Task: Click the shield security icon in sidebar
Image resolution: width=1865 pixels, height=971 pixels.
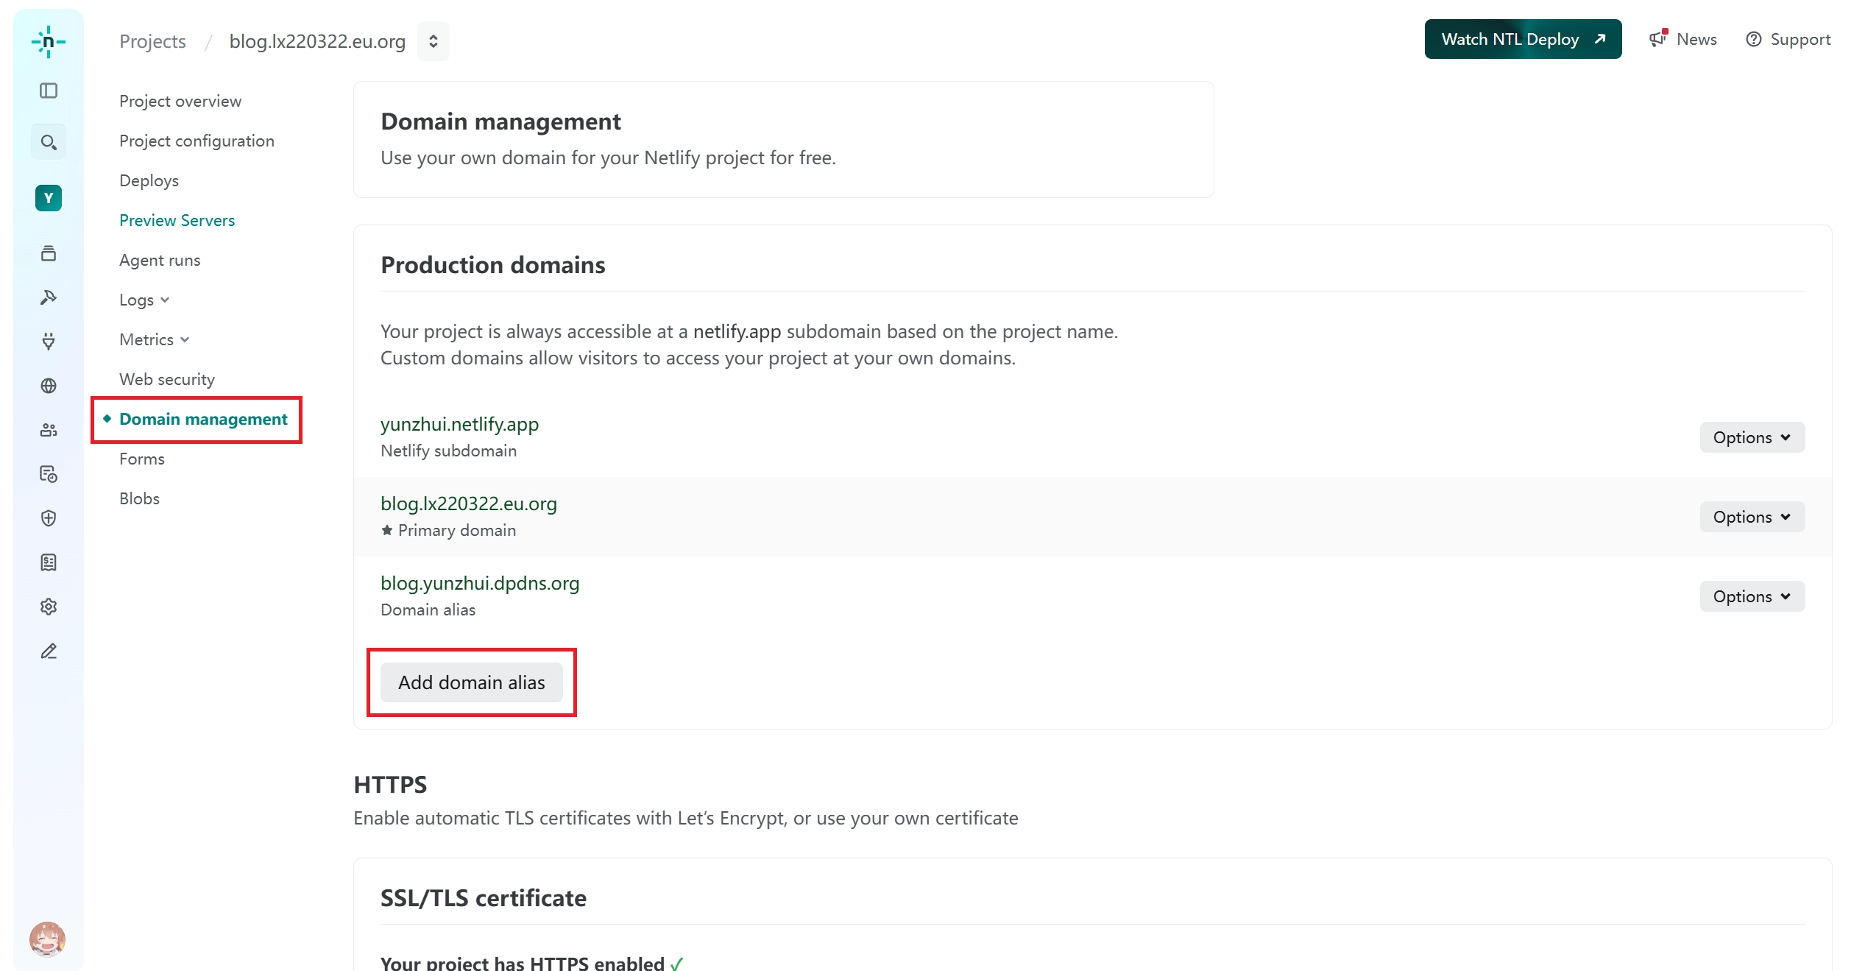Action: [49, 518]
